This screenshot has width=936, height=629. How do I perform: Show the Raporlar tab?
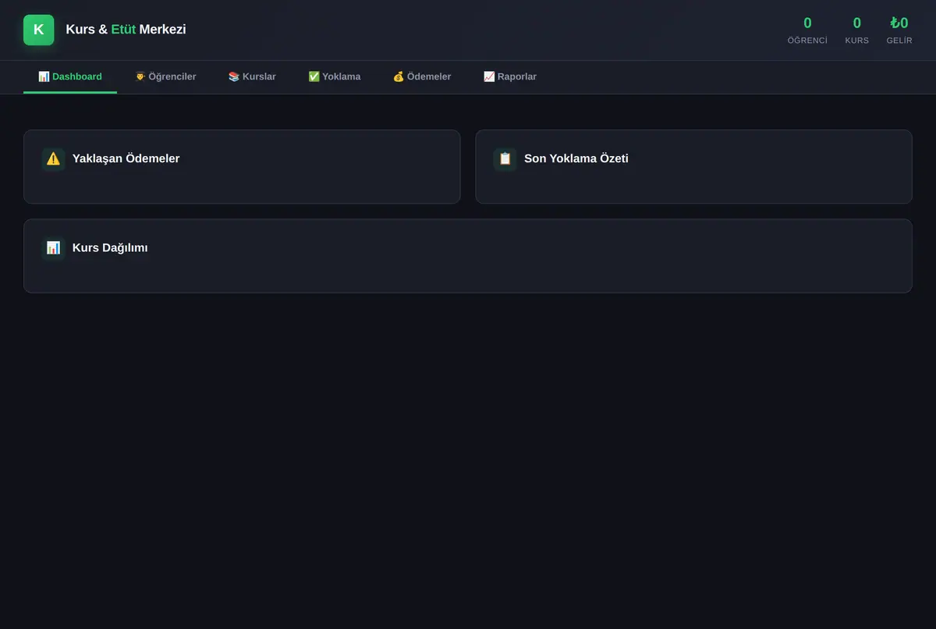tap(510, 76)
